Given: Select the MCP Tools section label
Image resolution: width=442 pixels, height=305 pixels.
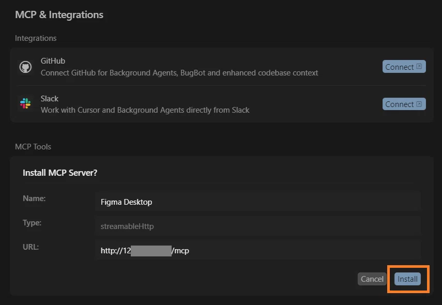Looking at the screenshot, I should click(33, 147).
